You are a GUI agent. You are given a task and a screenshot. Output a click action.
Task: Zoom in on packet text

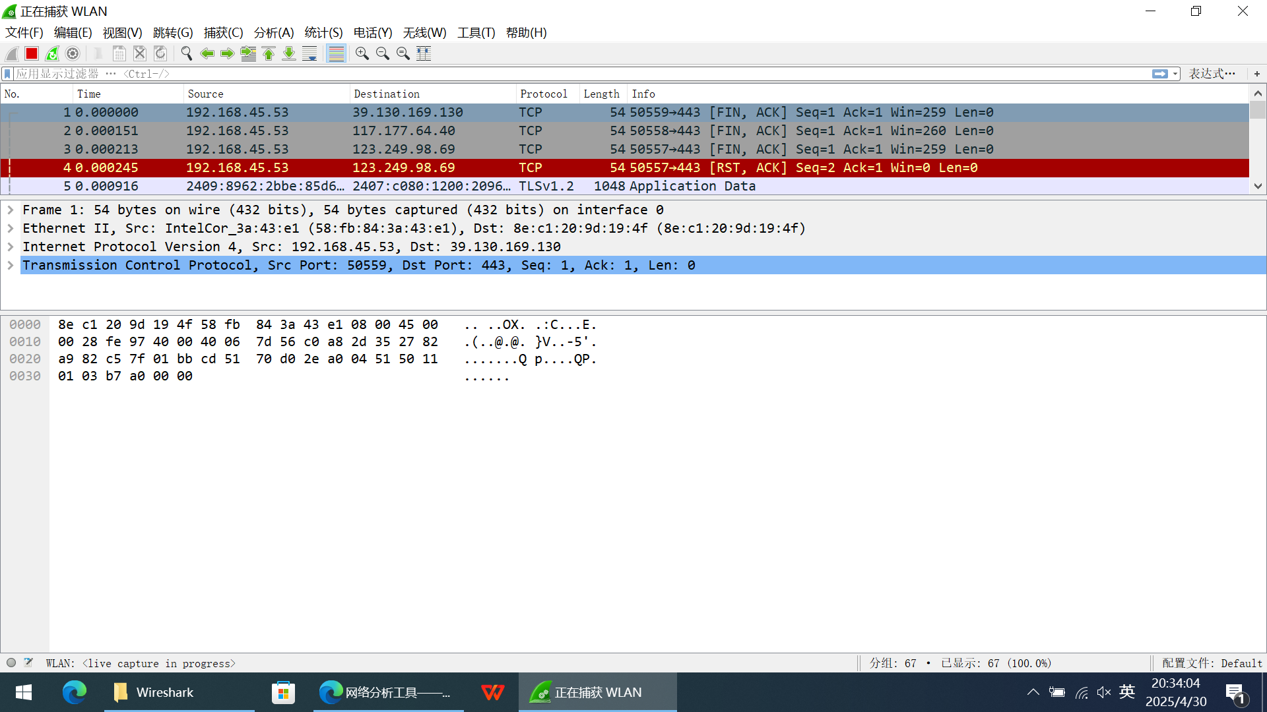(362, 54)
